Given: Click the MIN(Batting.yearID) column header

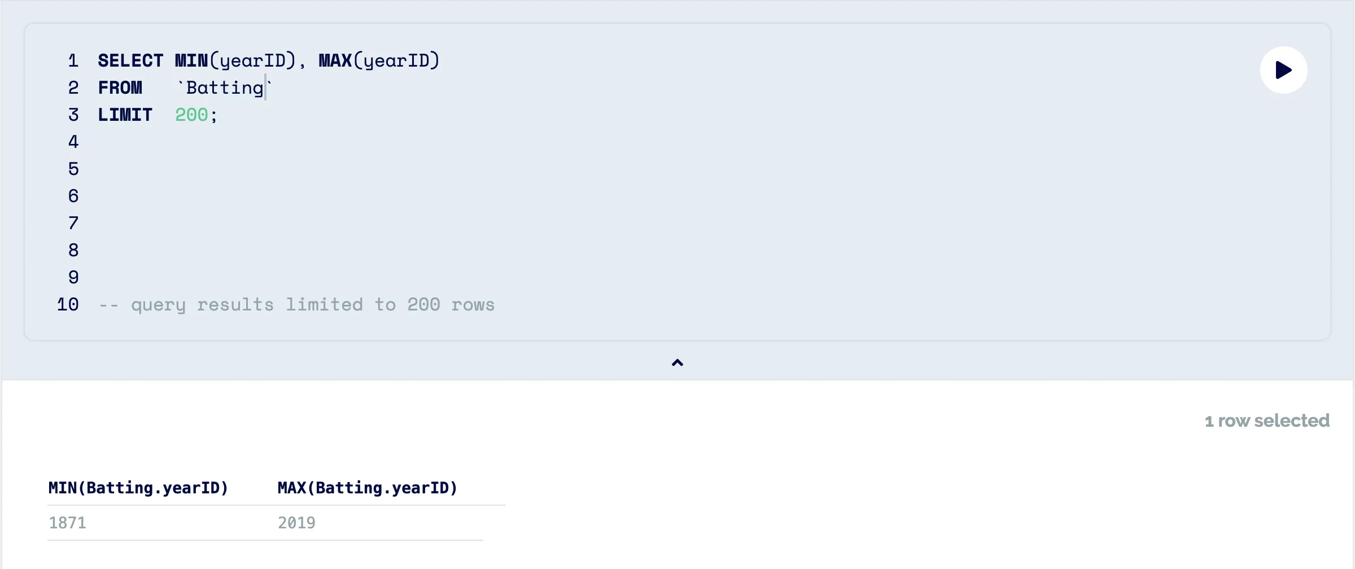Looking at the screenshot, I should coord(138,488).
